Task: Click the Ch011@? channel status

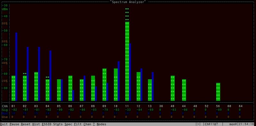Action: click(x=211, y=124)
